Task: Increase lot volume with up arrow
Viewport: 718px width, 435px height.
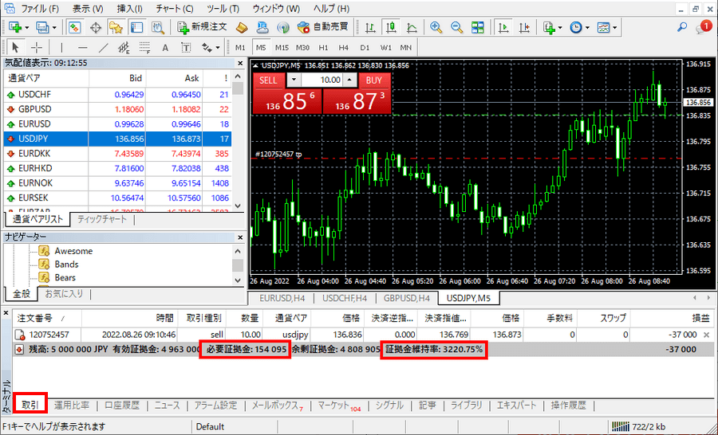Action: 349,80
